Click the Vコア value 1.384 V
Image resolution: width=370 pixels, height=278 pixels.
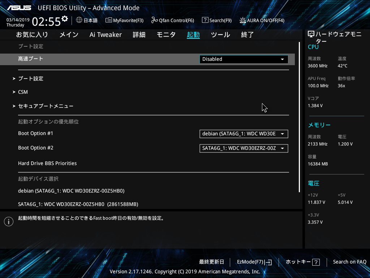(x=315, y=106)
